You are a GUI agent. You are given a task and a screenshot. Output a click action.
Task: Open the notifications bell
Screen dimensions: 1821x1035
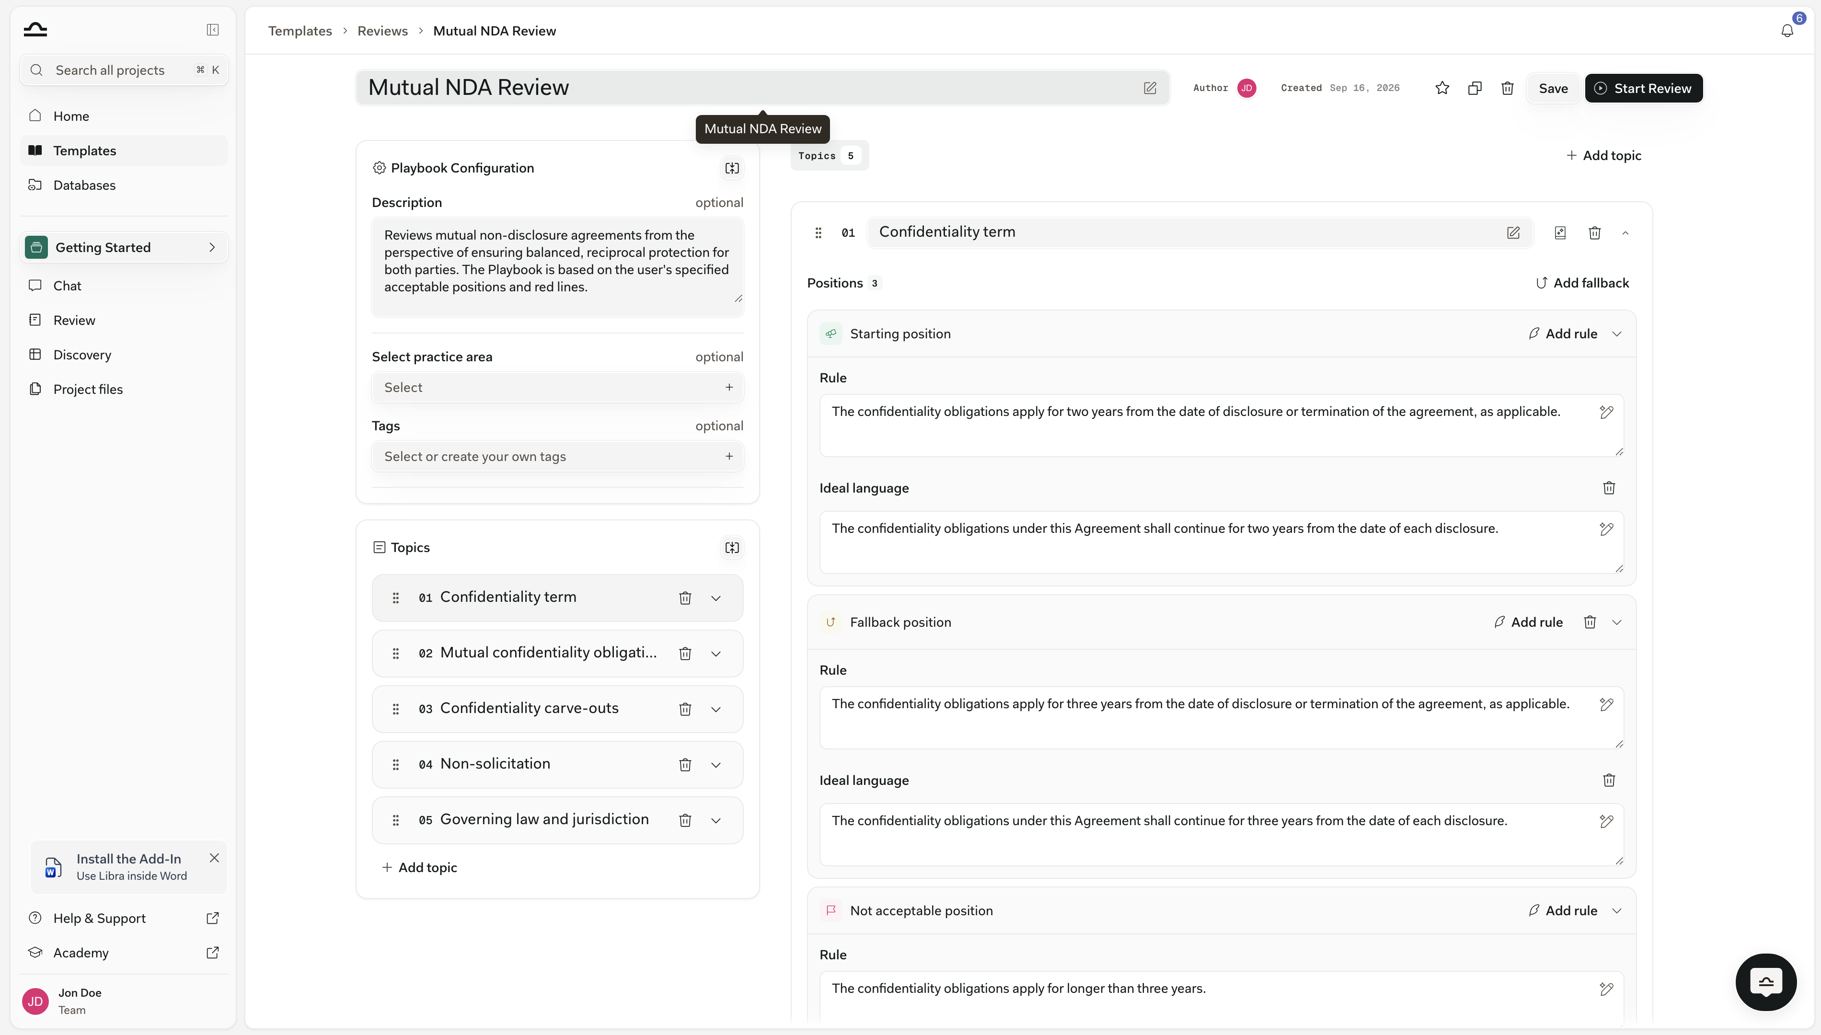pos(1787,31)
